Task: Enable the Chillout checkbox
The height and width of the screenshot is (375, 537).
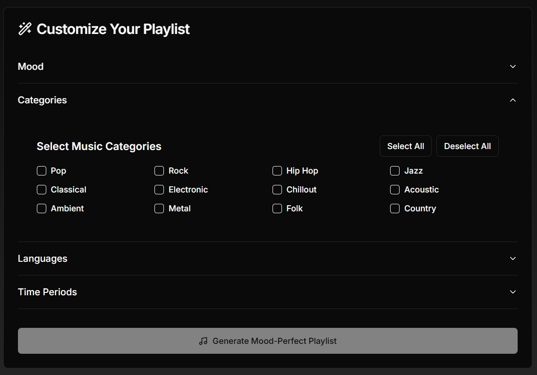Action: click(x=277, y=190)
